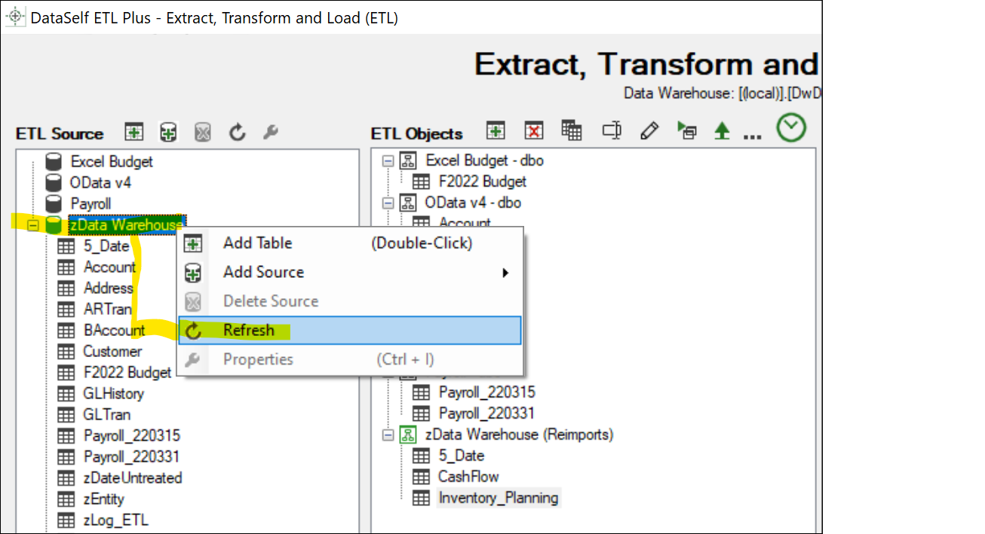Open the scheduler via the green clock icon
The image size is (985, 534).
tap(791, 128)
